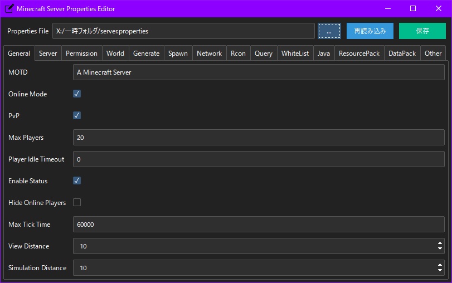This screenshot has width=452, height=283.
Task: Open the DataPack tab
Action: [x=402, y=53]
